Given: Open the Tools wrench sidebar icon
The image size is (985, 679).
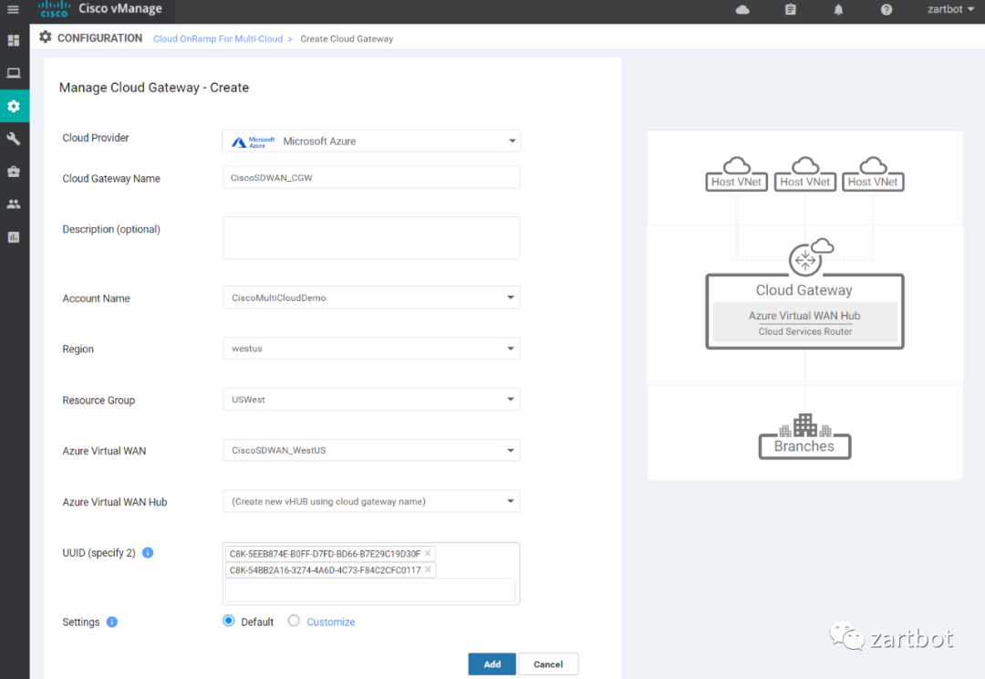Looking at the screenshot, I should pos(13,139).
